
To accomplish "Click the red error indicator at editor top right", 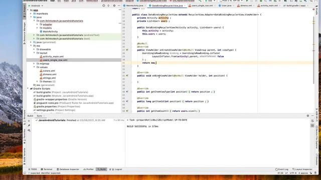I will coord(313,9).
